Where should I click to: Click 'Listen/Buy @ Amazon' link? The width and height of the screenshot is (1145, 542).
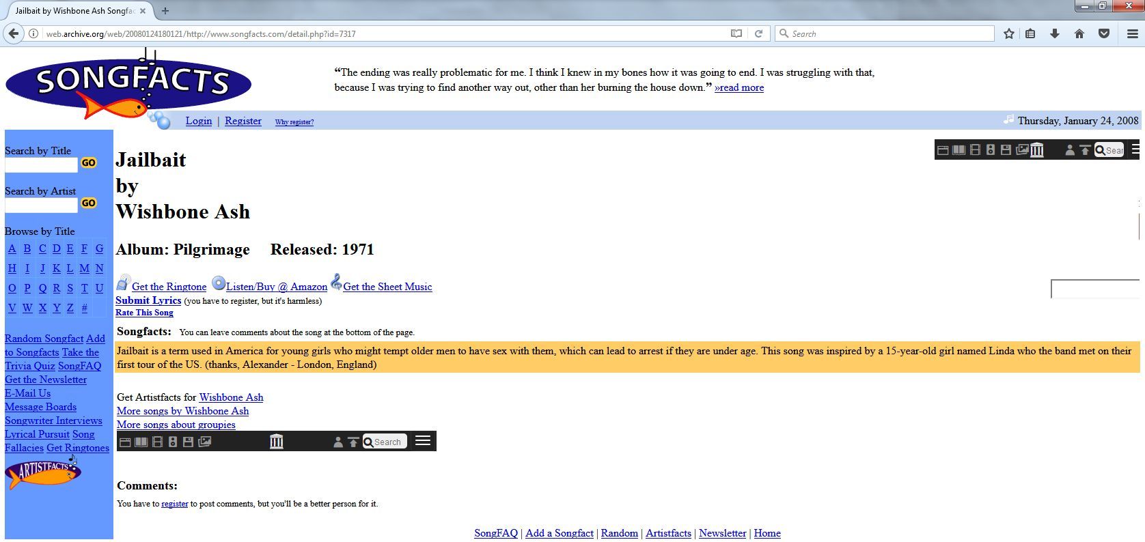(277, 287)
